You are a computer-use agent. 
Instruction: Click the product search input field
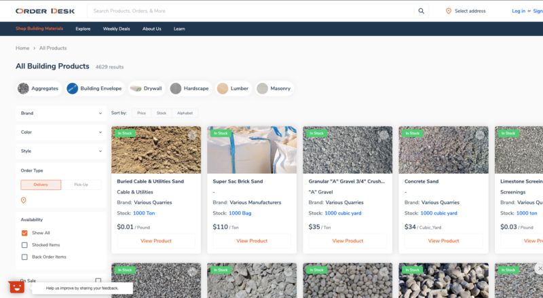click(251, 11)
